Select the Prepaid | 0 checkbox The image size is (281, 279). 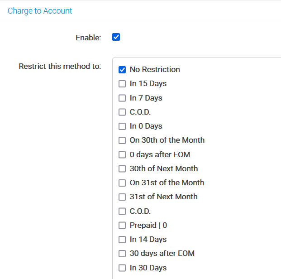[x=122, y=225]
